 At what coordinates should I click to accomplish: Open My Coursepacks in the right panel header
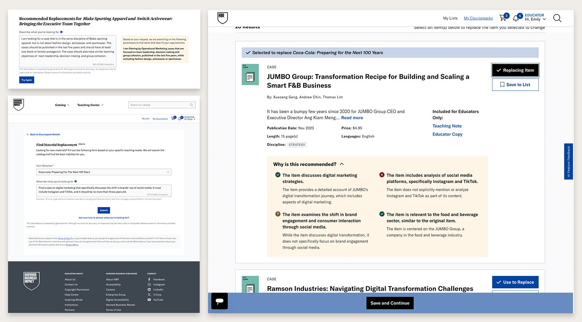[478, 18]
